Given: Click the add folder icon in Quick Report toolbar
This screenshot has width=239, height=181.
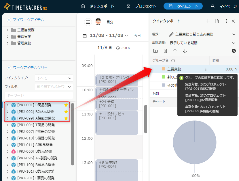Looking at the screenshot, I should point(155,51).
